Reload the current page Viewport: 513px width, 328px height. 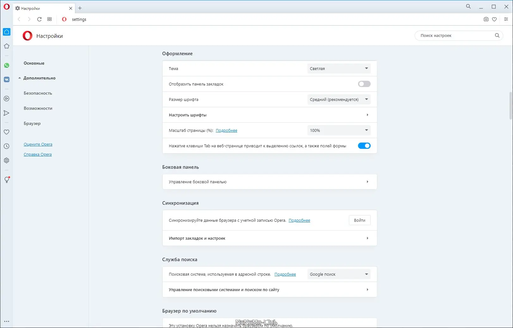click(x=39, y=19)
